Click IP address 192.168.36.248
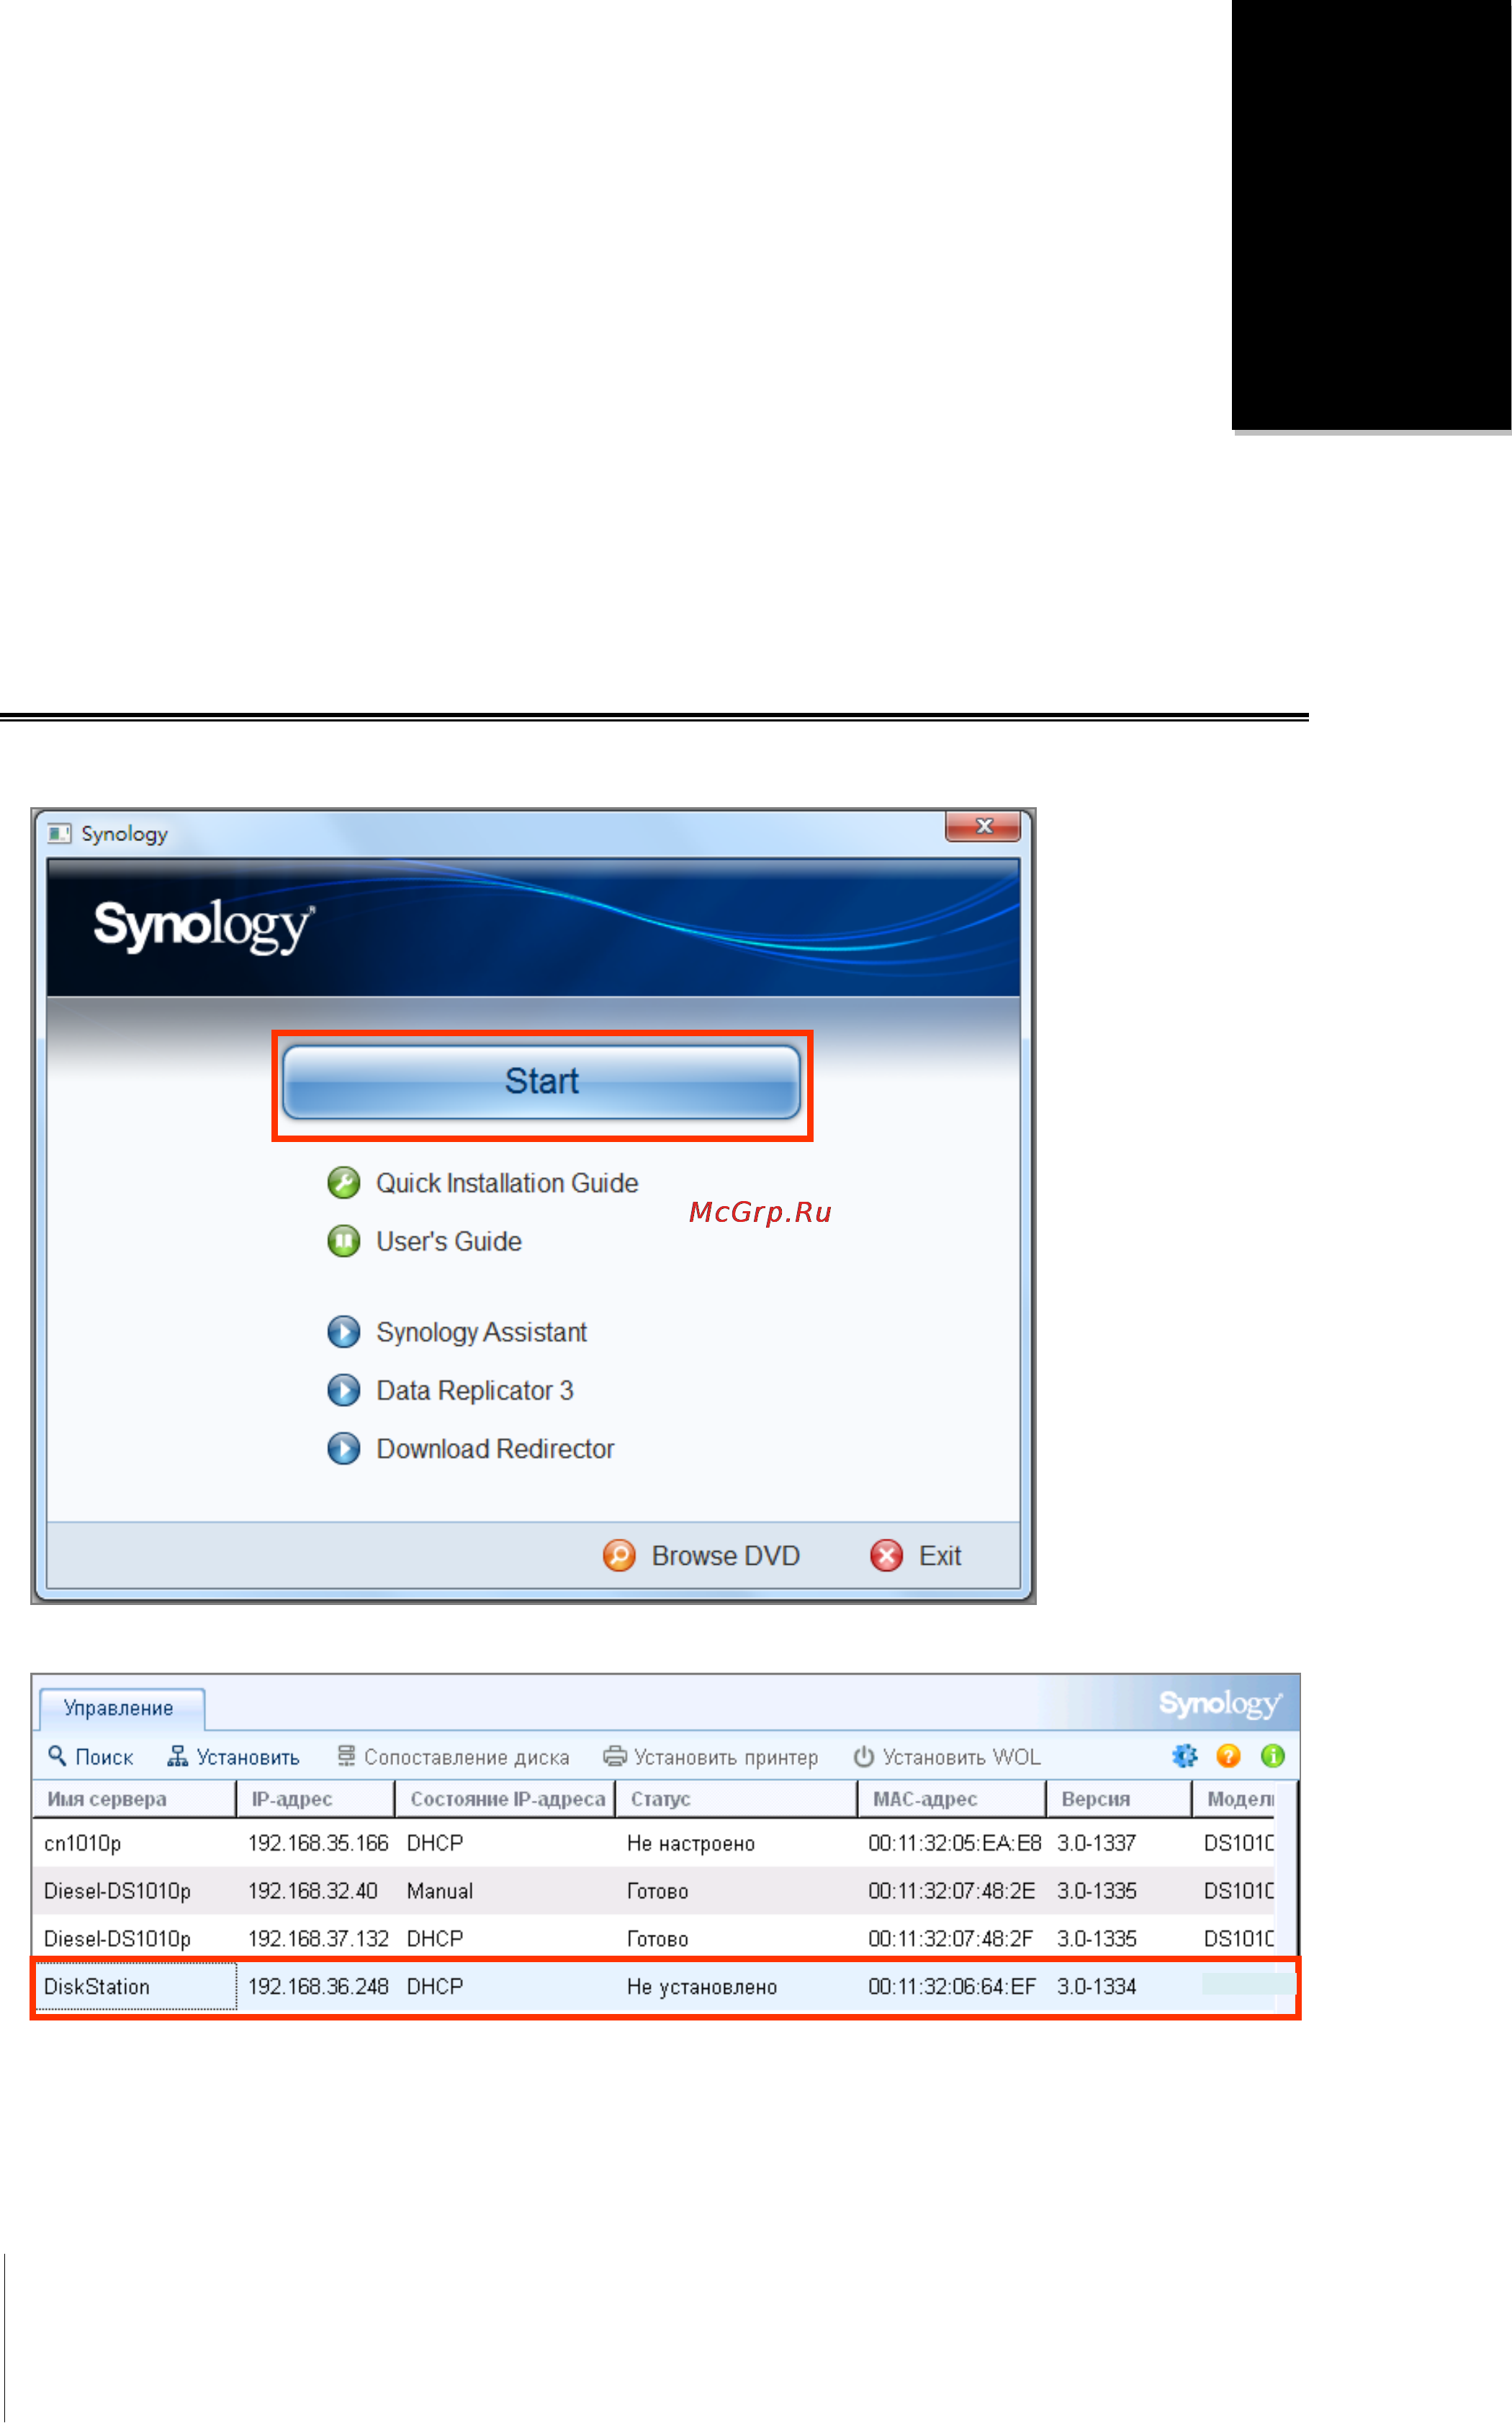1512x2423 pixels. [318, 1987]
